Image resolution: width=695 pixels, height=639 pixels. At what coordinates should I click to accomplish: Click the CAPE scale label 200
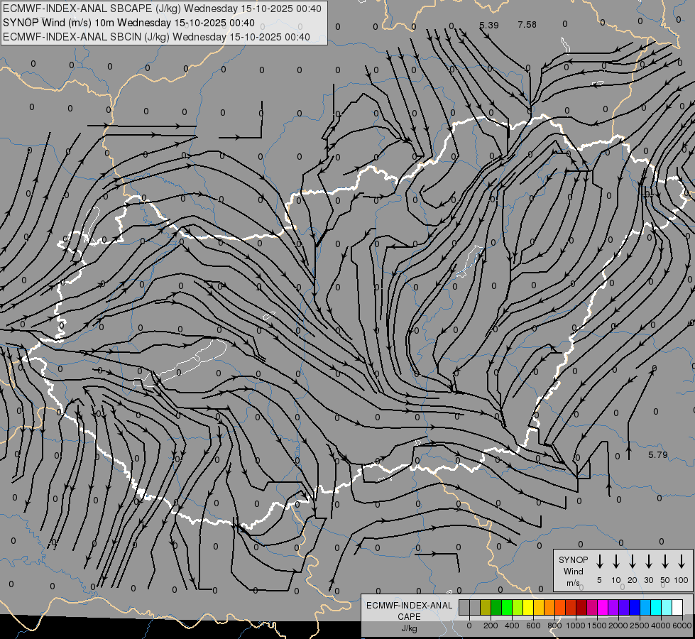[x=491, y=626]
